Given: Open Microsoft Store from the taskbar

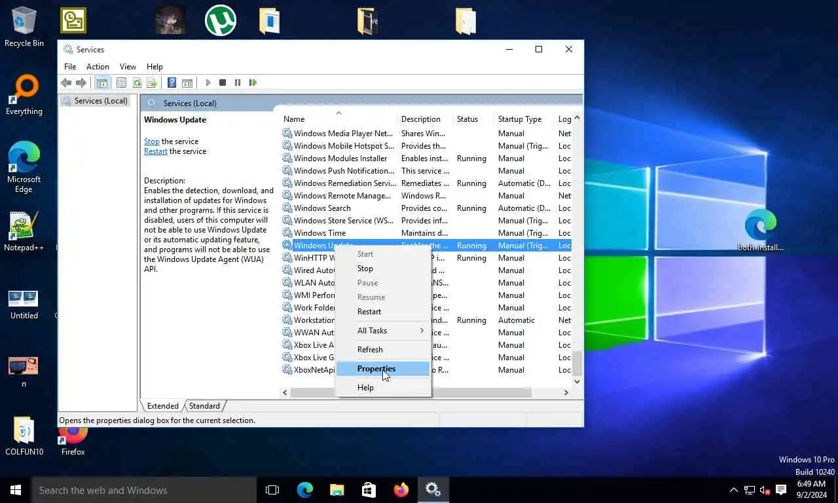Looking at the screenshot, I should click(369, 490).
